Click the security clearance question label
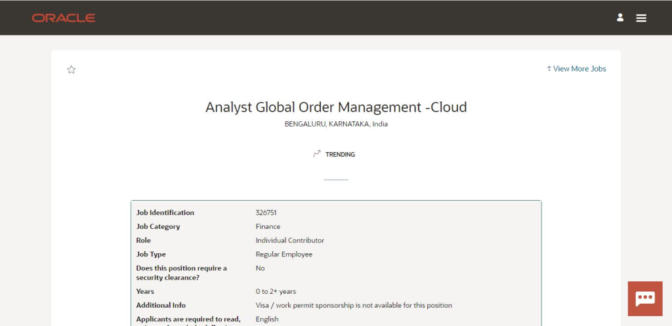The height and width of the screenshot is (326, 672). point(181,273)
